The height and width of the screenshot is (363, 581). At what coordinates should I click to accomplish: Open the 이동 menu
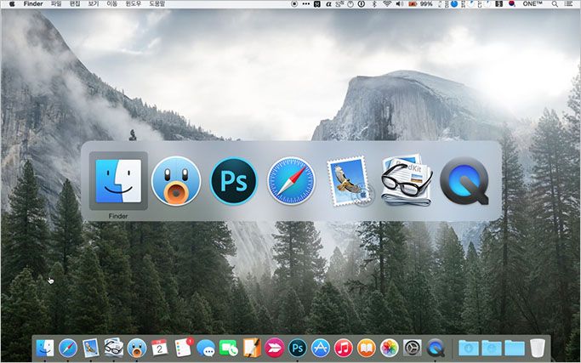(x=112, y=3)
